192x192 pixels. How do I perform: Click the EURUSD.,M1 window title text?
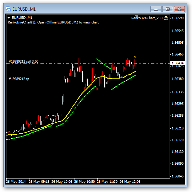24,9
